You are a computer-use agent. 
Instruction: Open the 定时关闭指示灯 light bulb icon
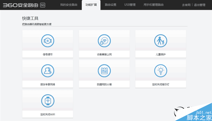click(x=161, y=71)
